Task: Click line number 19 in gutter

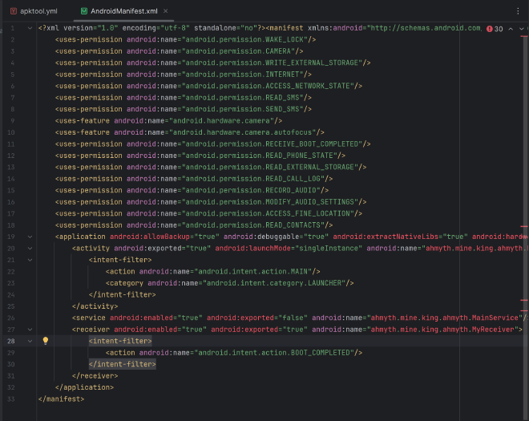Action: click(x=11, y=237)
